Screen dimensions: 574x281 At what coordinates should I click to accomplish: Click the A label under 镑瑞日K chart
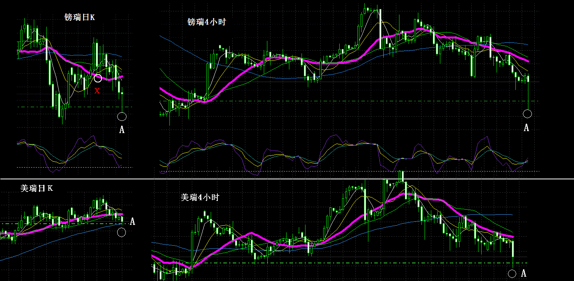point(122,130)
